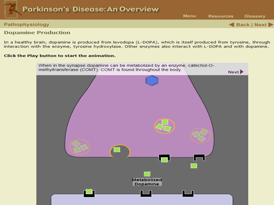Screen dimensions: 274x205
Task: Click the empty right postsynaptic receptor
Action: pos(188,194)
